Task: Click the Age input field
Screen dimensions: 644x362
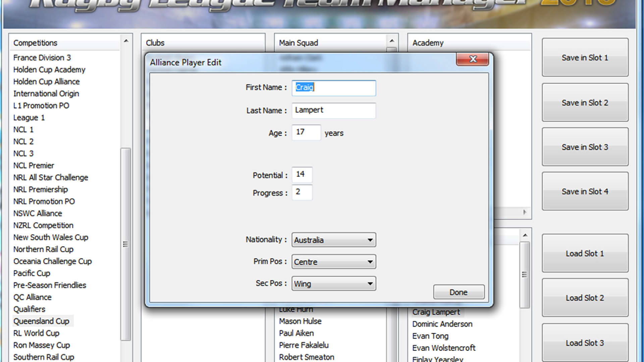Action: pyautogui.click(x=306, y=132)
